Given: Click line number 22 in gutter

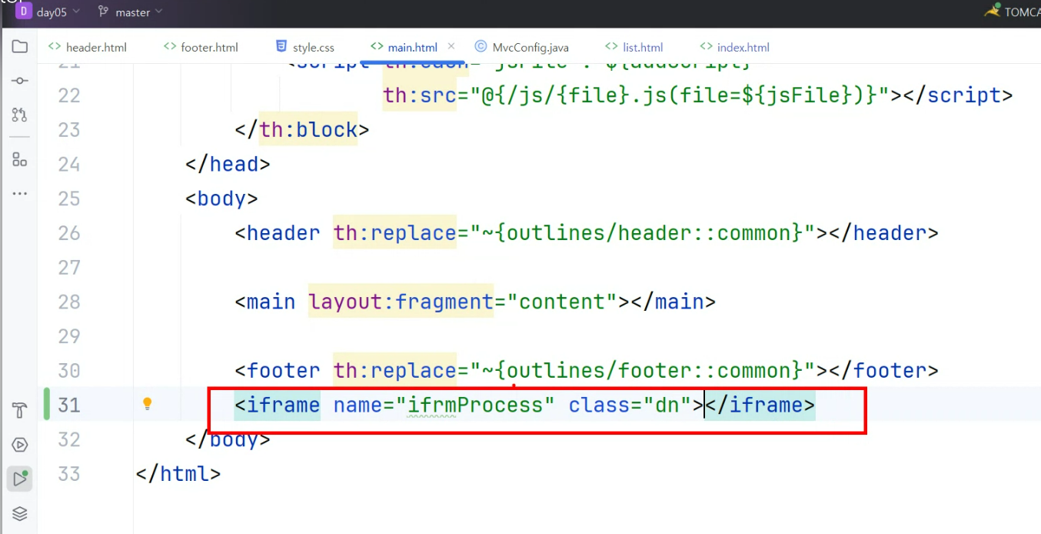Looking at the screenshot, I should 68,95.
